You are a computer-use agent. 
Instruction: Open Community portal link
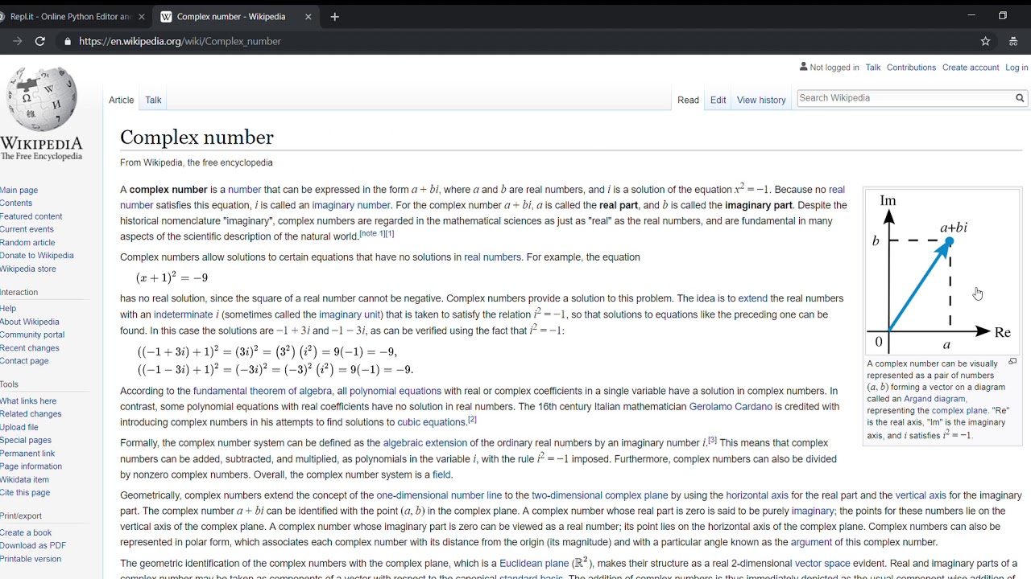point(32,335)
